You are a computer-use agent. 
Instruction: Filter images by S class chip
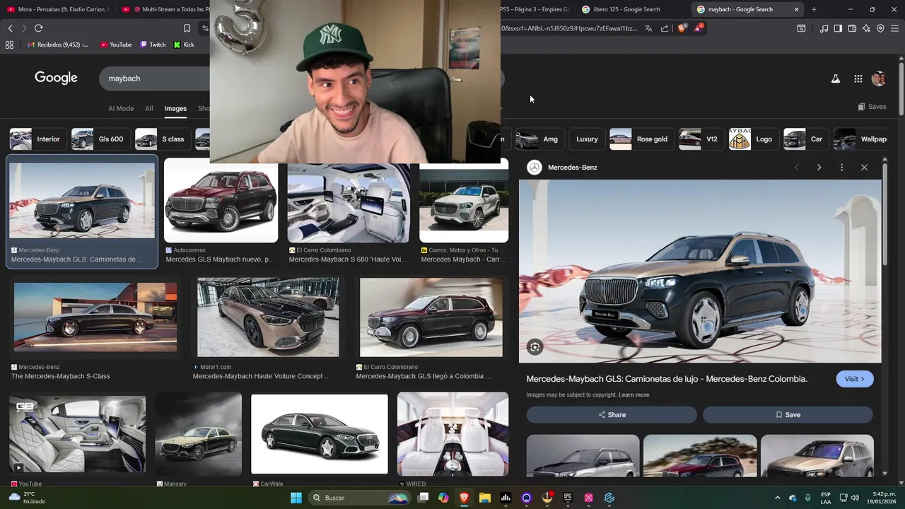(x=162, y=139)
